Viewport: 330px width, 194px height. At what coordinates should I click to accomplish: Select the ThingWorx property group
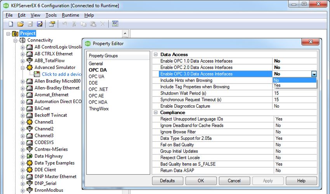(99, 109)
